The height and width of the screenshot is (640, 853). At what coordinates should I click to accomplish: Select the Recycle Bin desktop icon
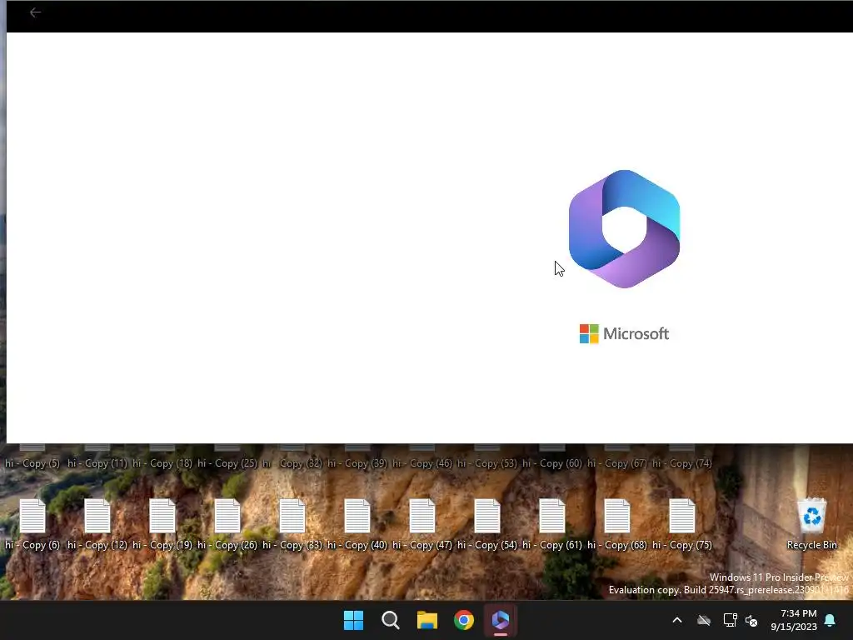(x=811, y=524)
